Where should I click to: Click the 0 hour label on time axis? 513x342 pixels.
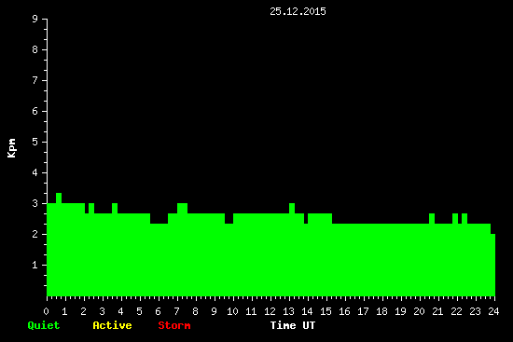tap(46, 311)
